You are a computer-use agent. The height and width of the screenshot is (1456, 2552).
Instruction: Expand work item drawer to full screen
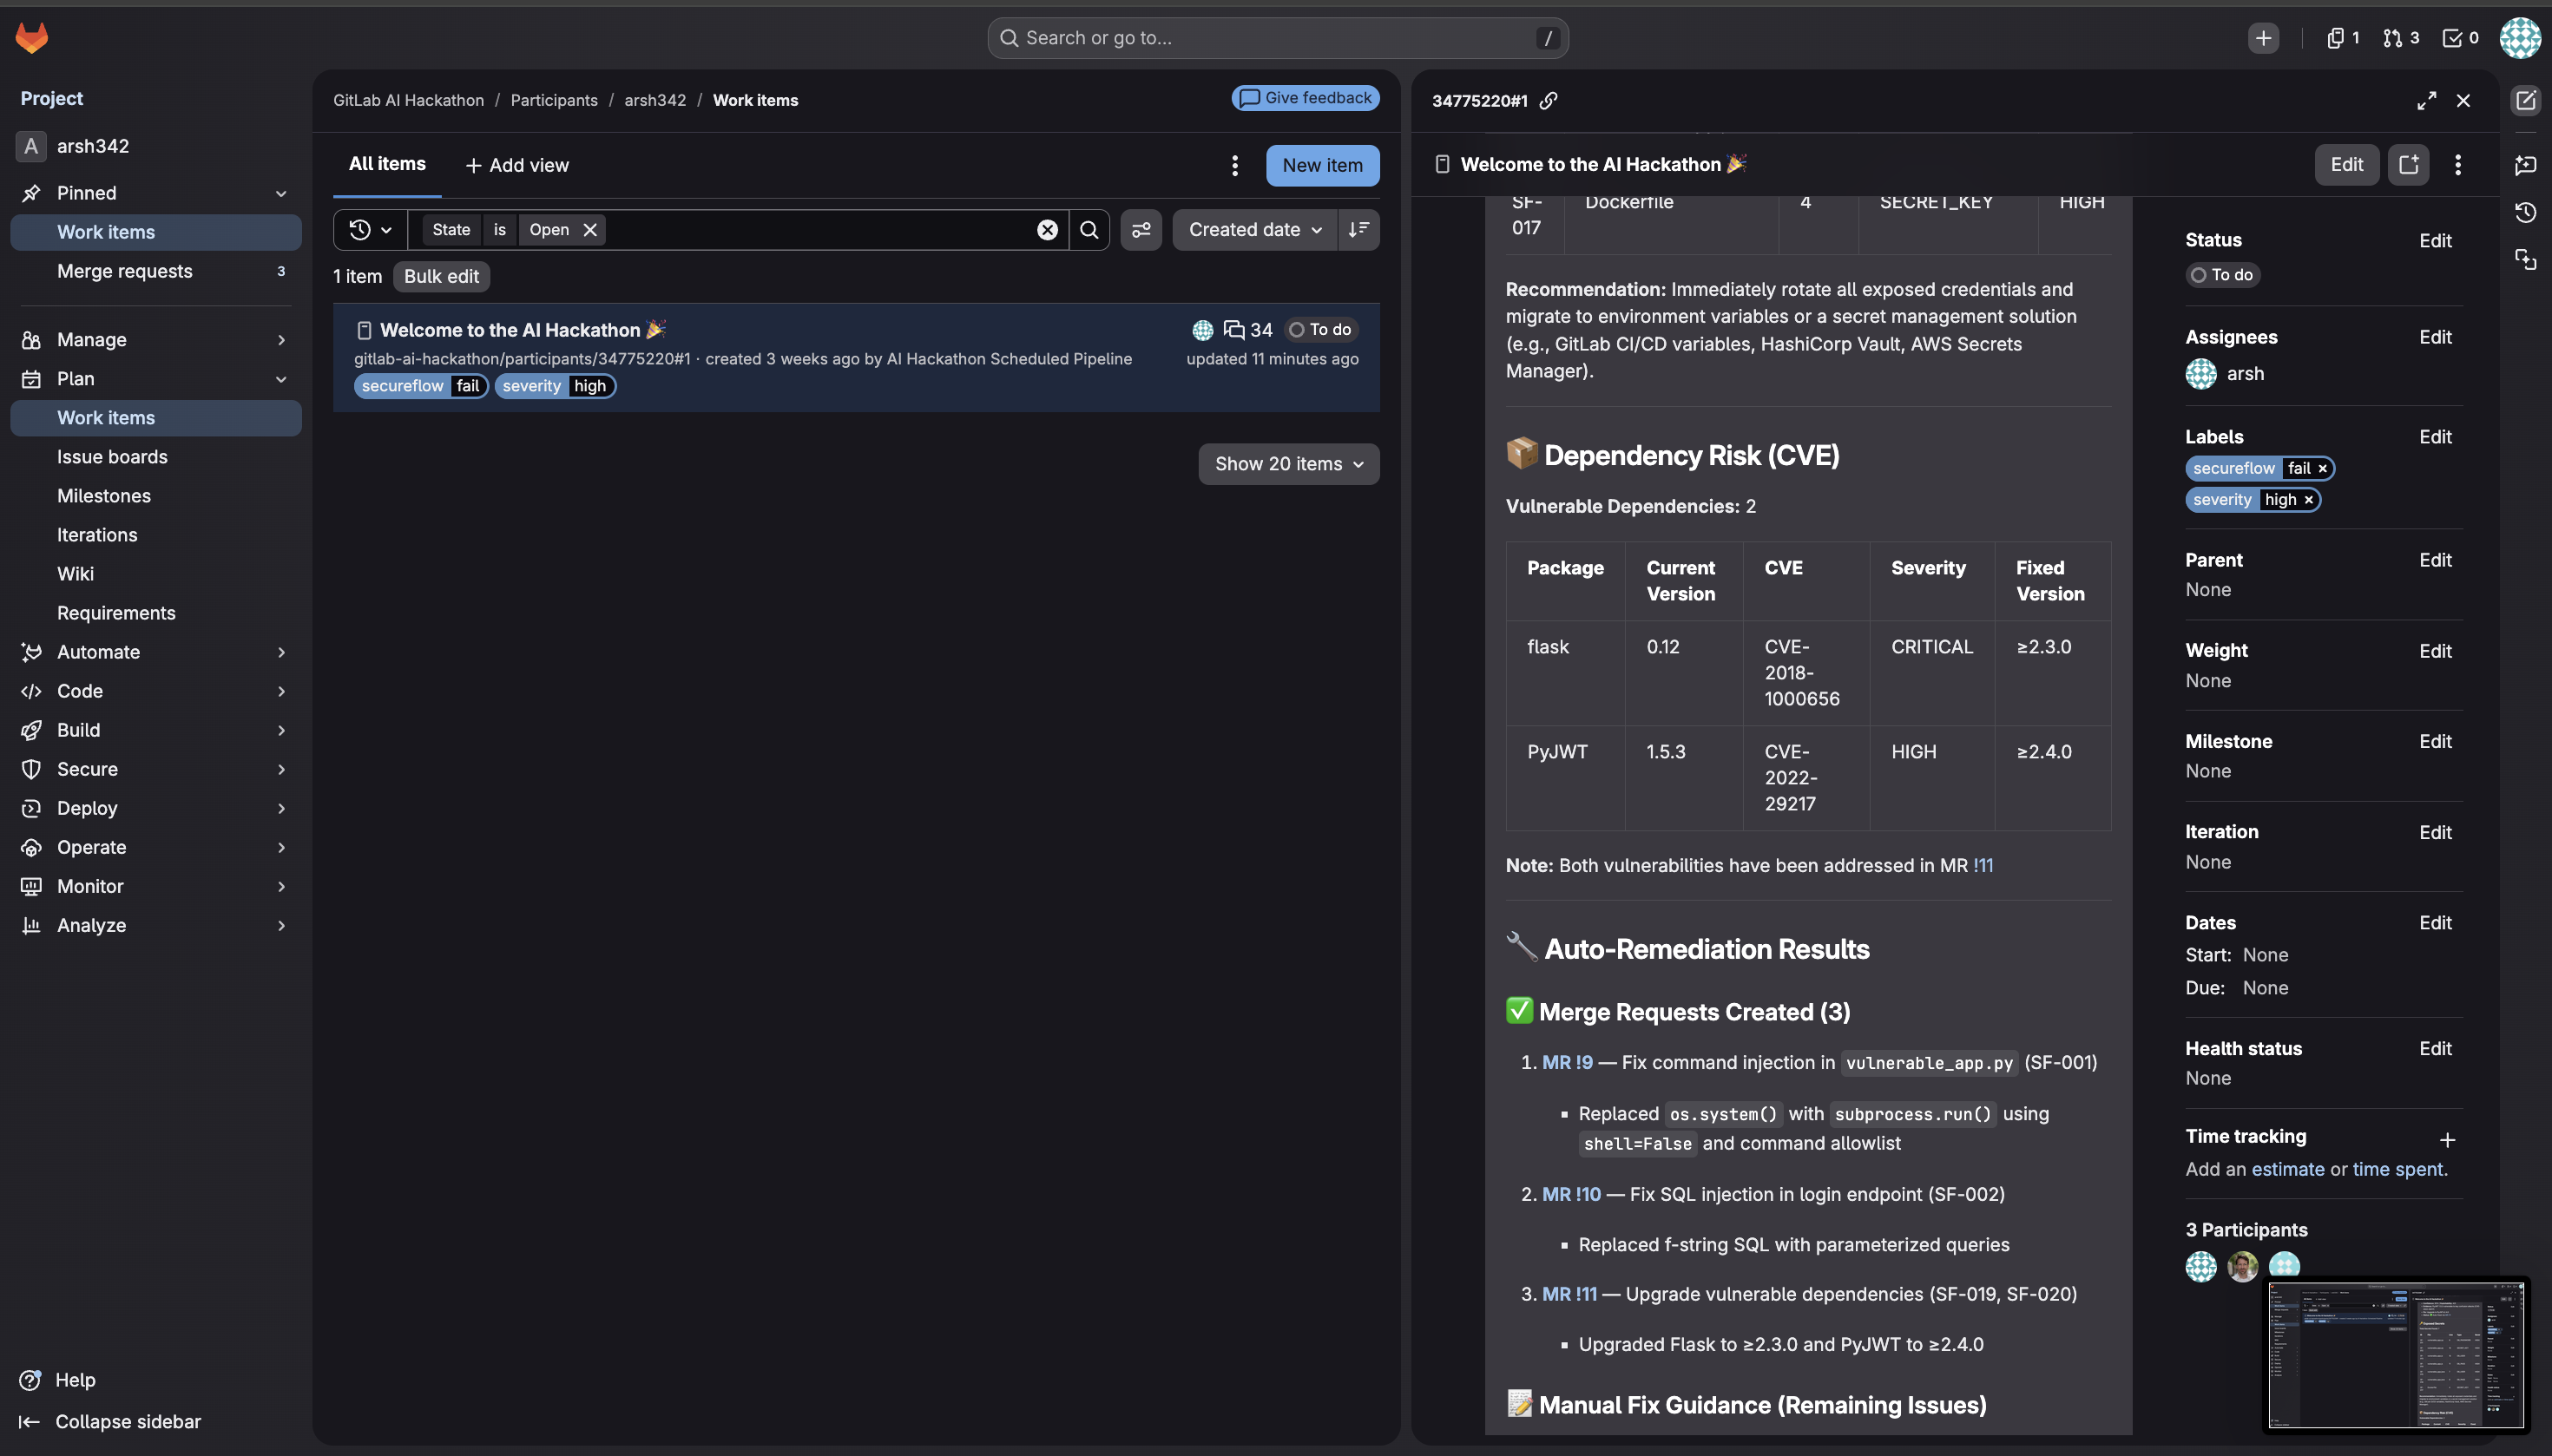pos(2426,100)
